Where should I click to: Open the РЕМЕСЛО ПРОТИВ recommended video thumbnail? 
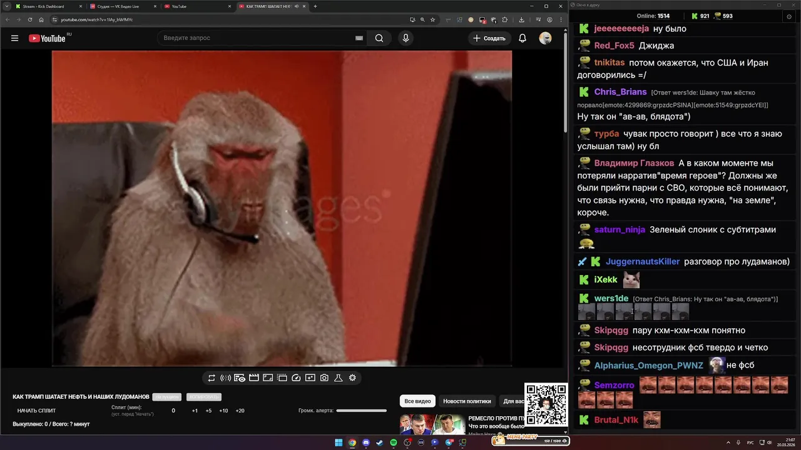(x=432, y=424)
